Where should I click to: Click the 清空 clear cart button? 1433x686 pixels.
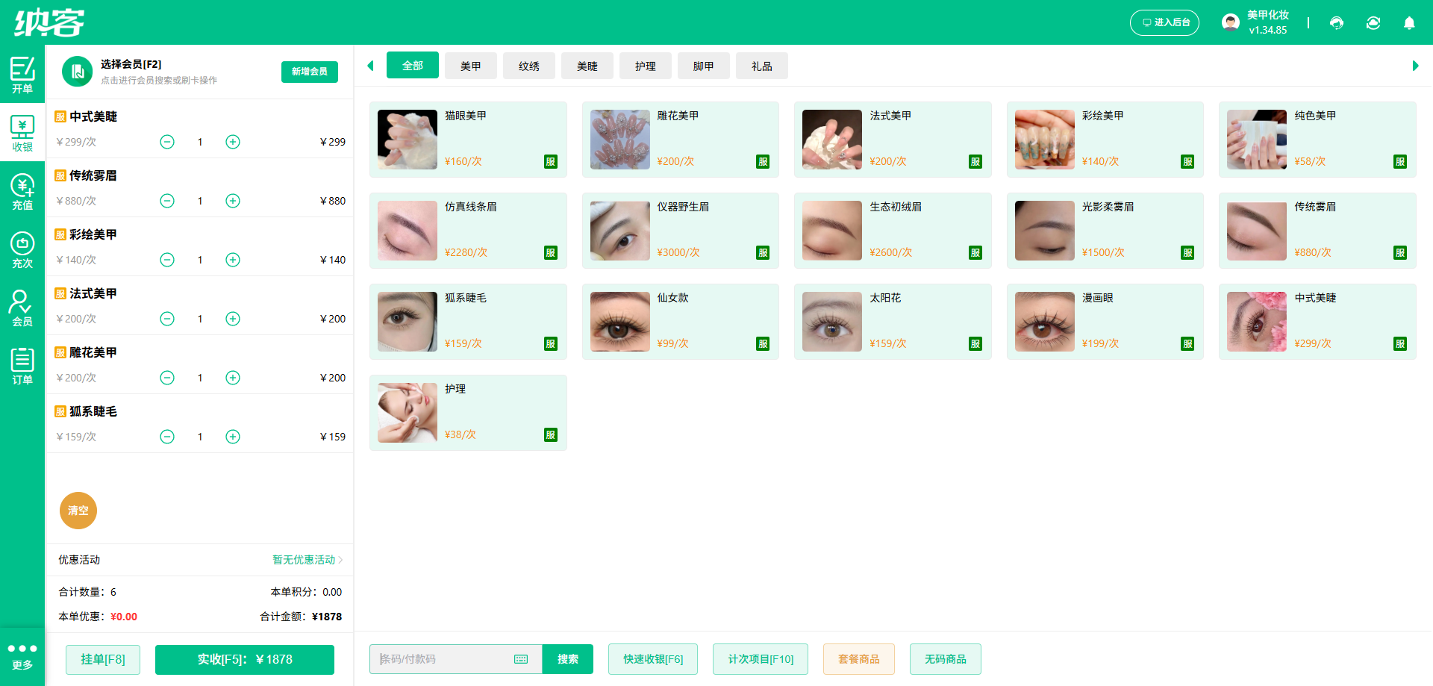pyautogui.click(x=78, y=511)
